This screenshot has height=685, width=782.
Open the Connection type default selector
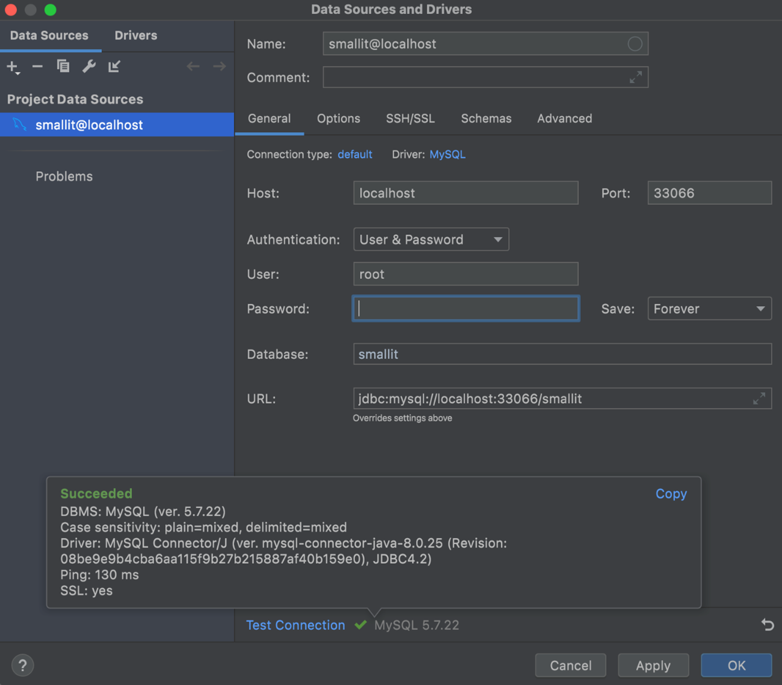click(355, 155)
